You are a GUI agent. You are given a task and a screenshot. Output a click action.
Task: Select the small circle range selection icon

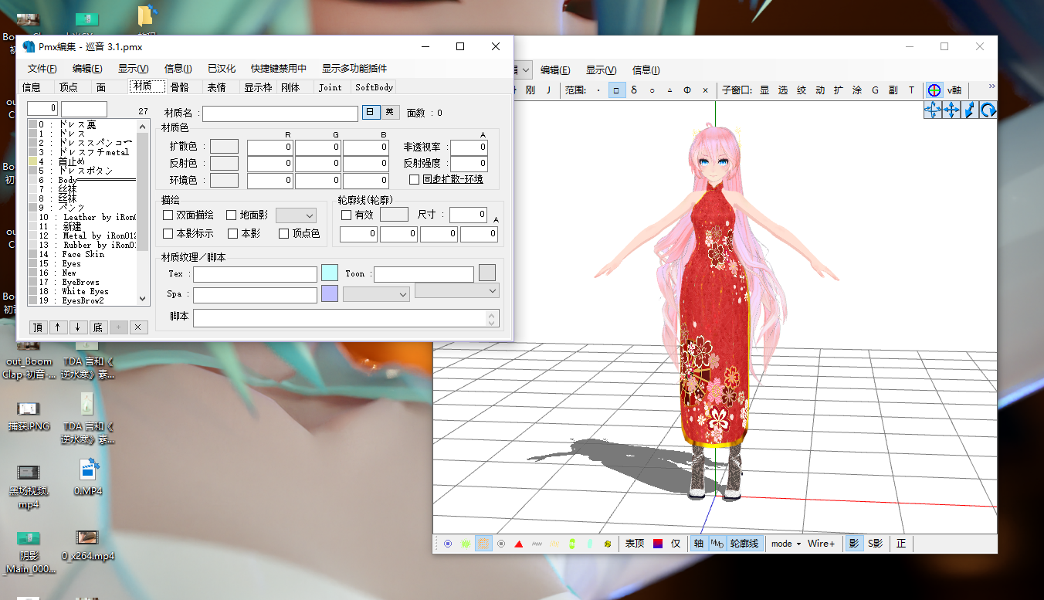coord(652,90)
